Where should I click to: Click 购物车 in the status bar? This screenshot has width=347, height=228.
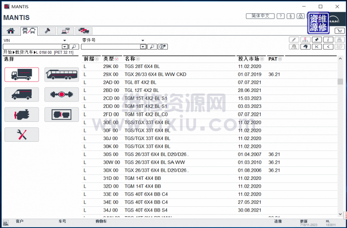point(101,221)
